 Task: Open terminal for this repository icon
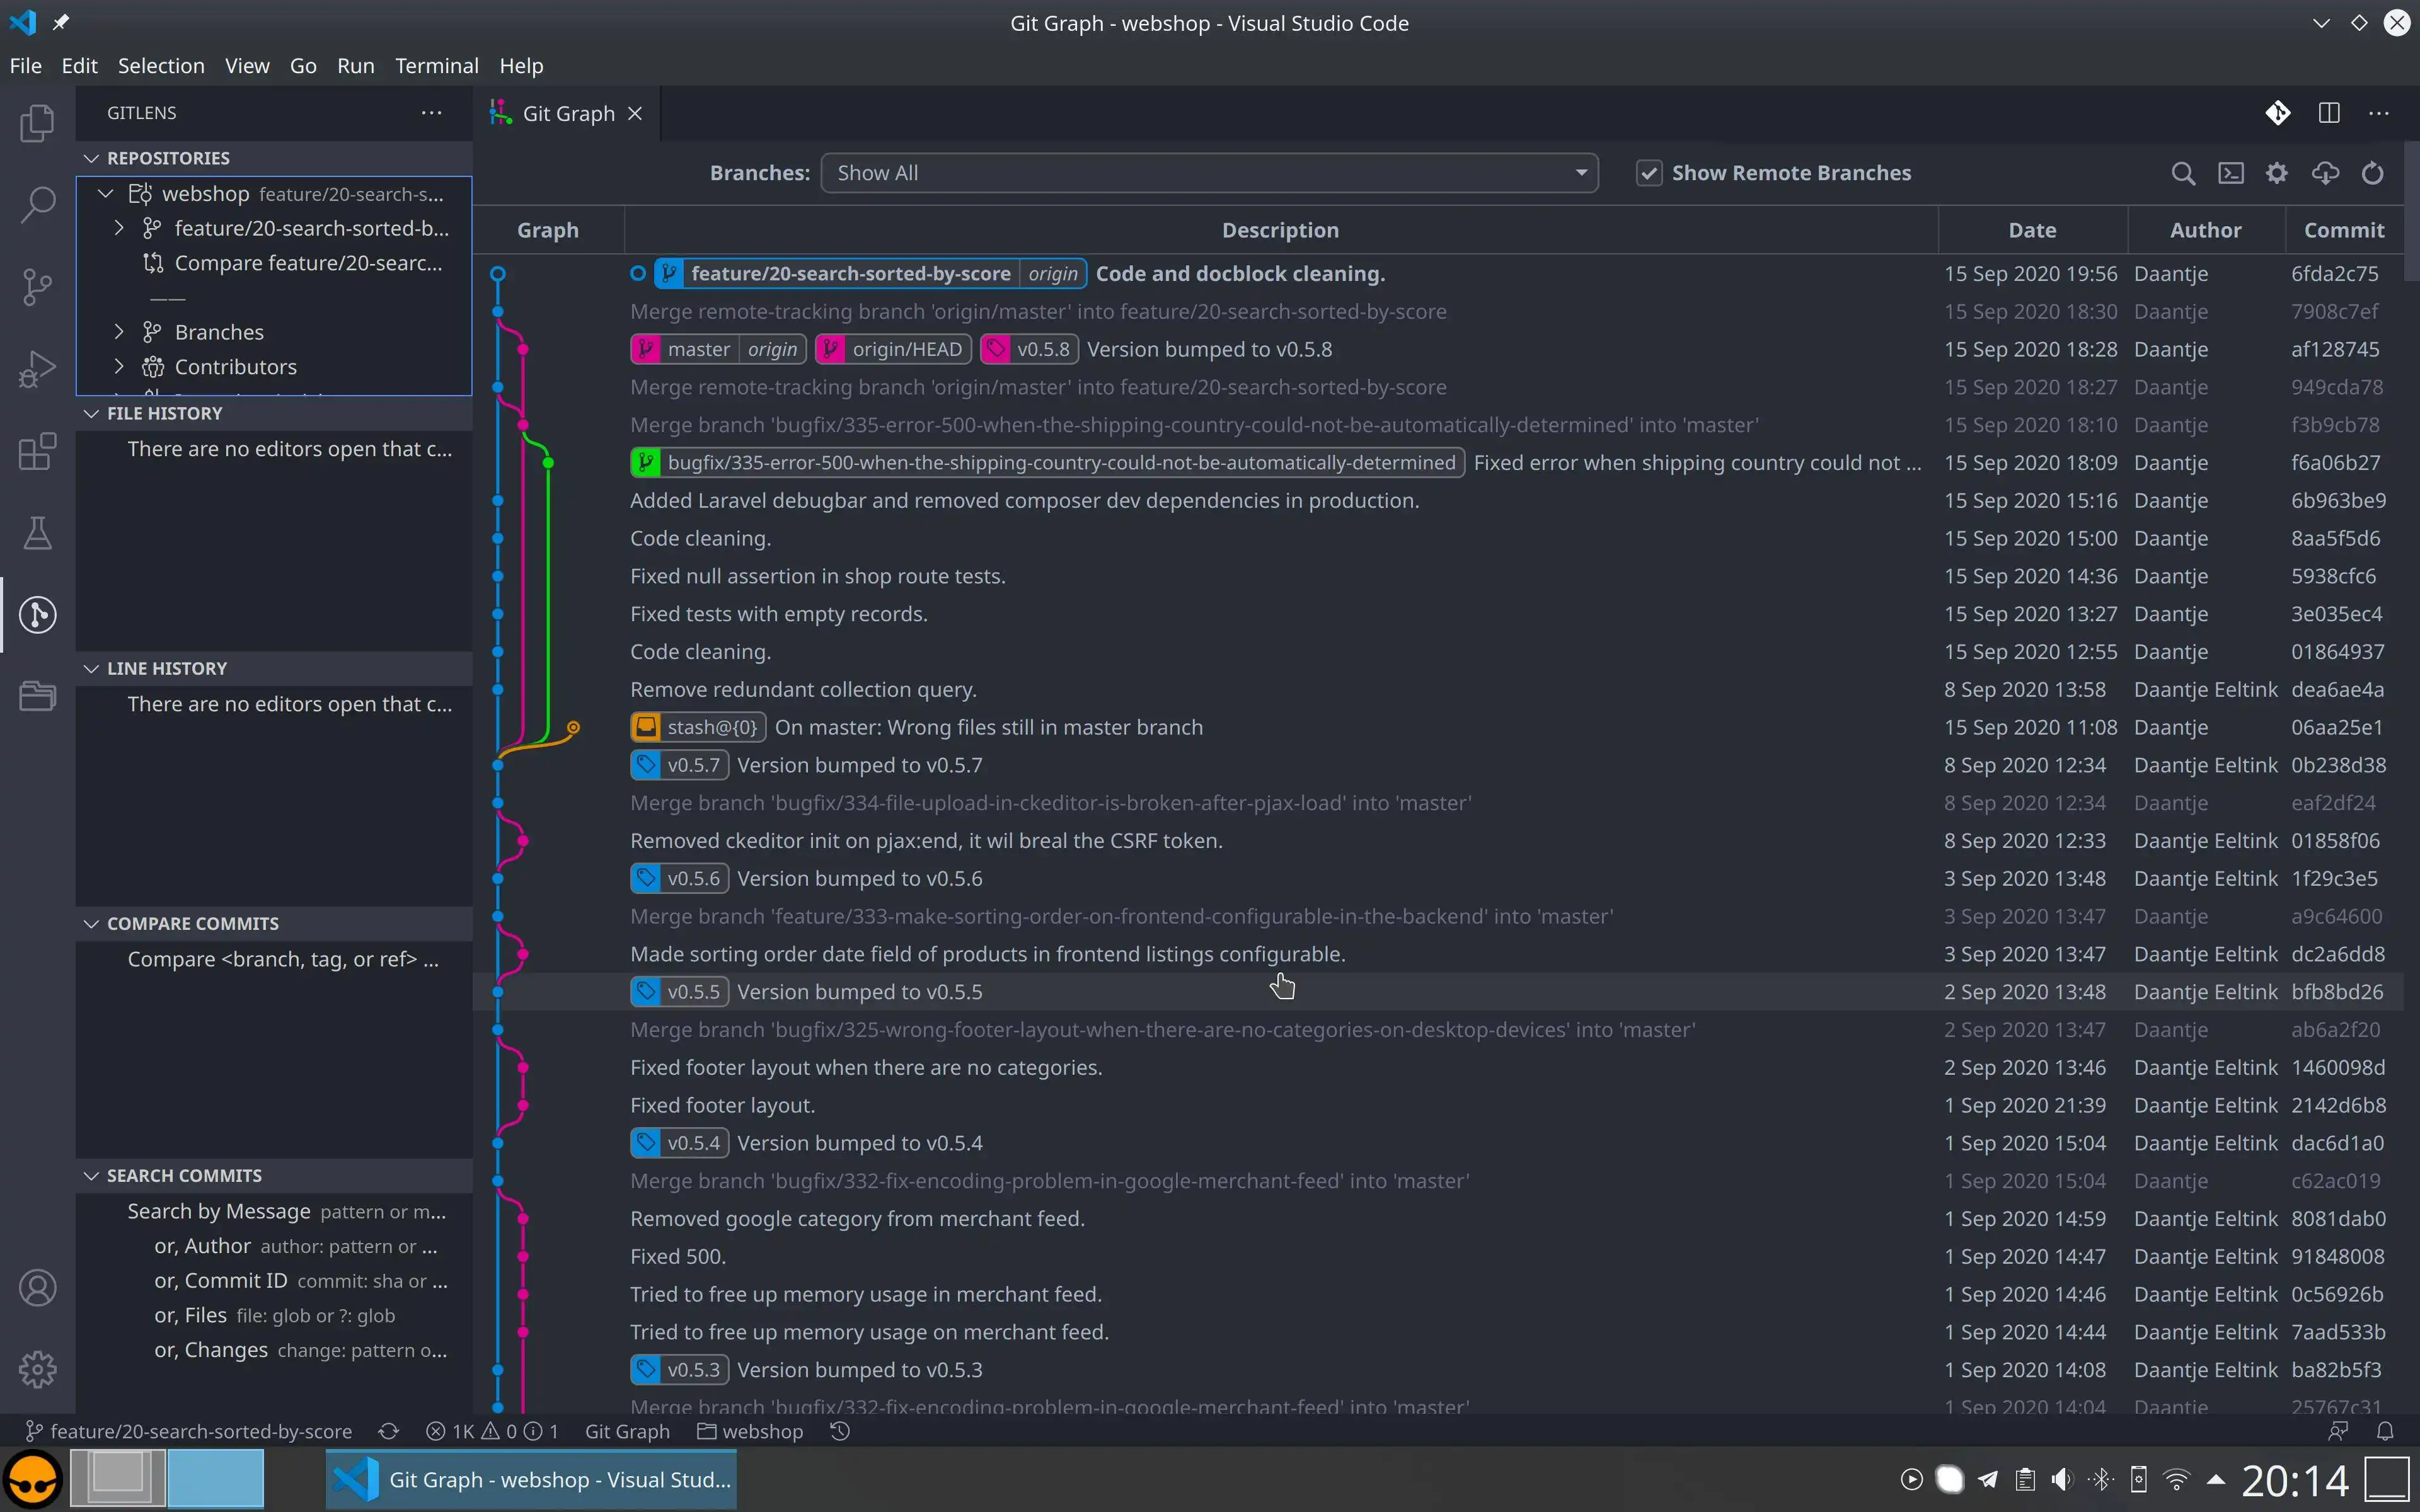2231,173
